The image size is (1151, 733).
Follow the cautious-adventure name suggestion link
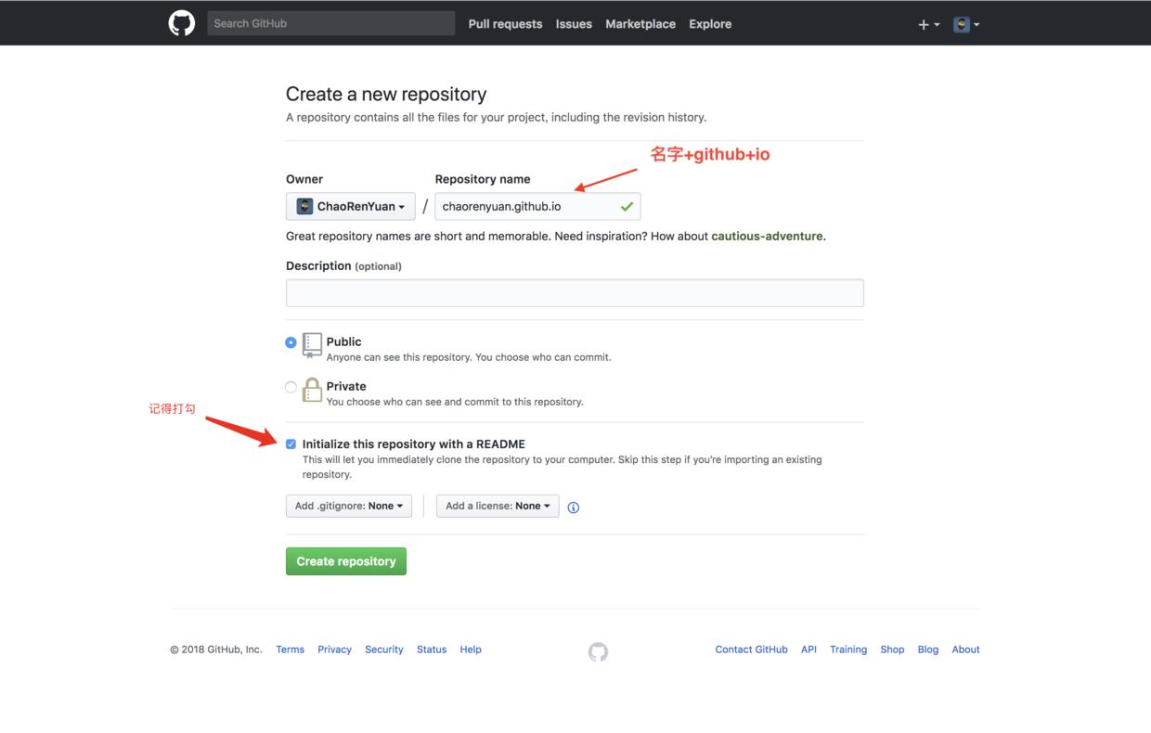[767, 236]
